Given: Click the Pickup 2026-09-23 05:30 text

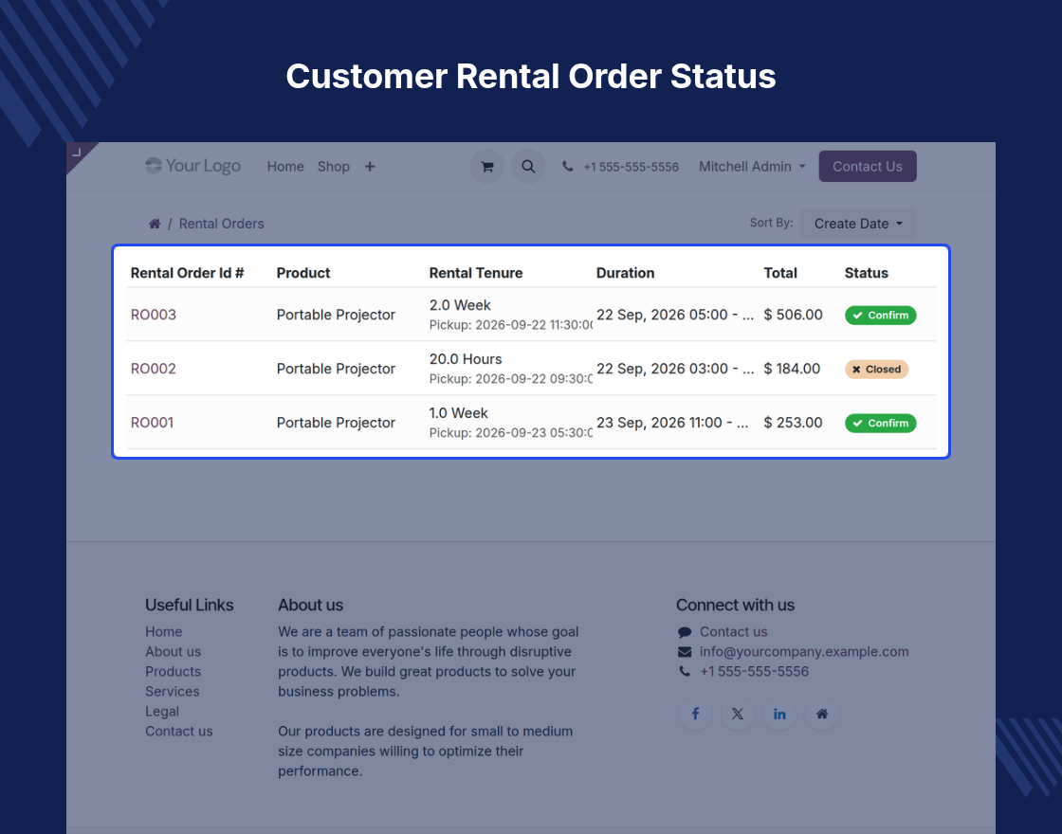Looking at the screenshot, I should click(511, 433).
